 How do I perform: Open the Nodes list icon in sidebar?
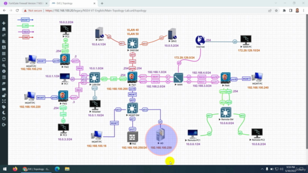tap(4, 29)
